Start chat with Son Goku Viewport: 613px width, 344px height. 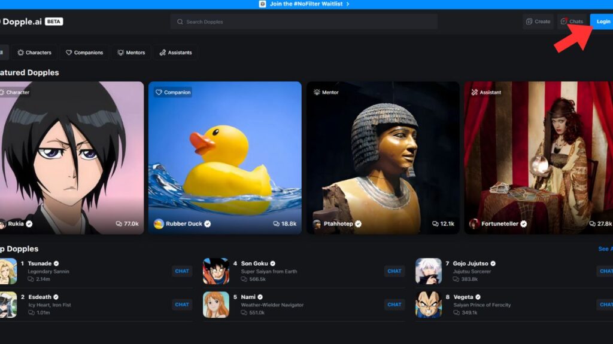(394, 271)
